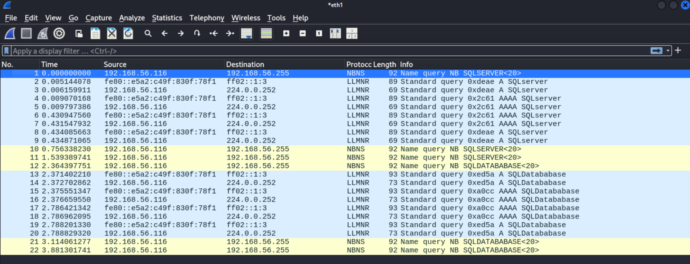Screen dimensions: 690x264
Task: Open the Statistics menu
Action: tap(167, 18)
